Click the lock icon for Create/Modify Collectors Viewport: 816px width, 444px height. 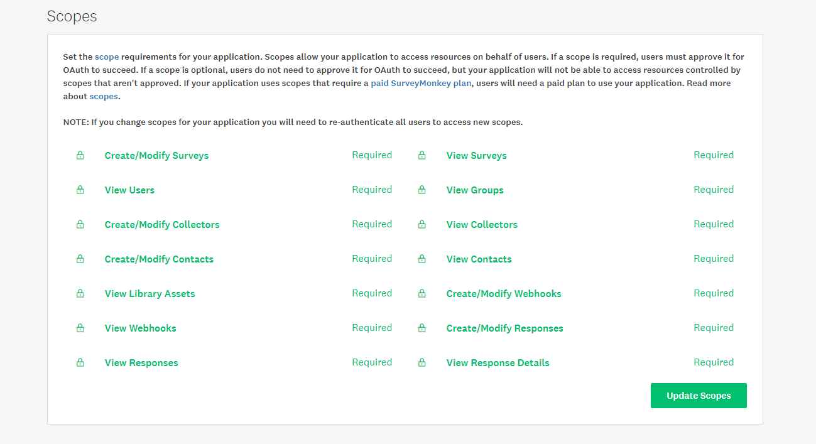coord(80,224)
